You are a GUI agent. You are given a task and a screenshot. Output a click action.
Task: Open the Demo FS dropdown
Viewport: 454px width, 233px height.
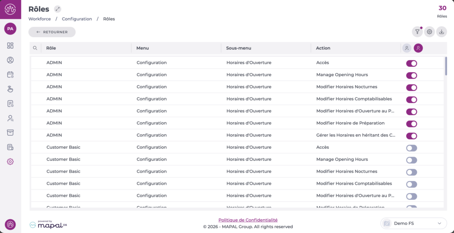coord(413,223)
